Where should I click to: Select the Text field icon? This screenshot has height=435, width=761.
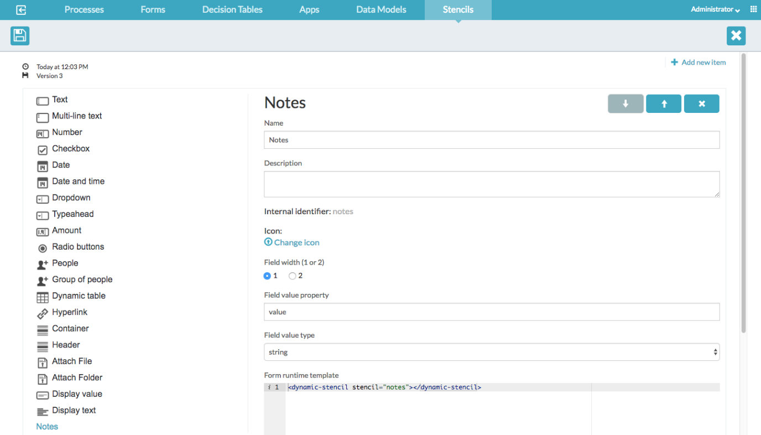point(43,101)
